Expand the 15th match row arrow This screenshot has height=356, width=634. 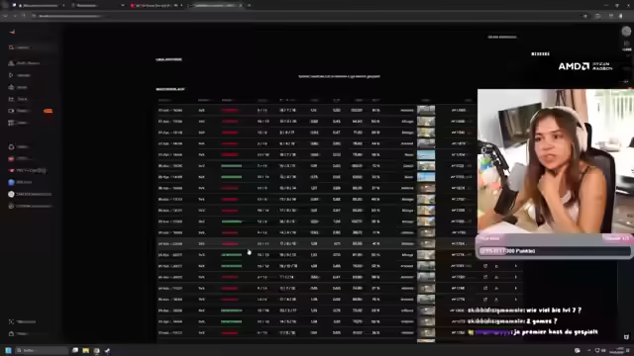click(516, 266)
